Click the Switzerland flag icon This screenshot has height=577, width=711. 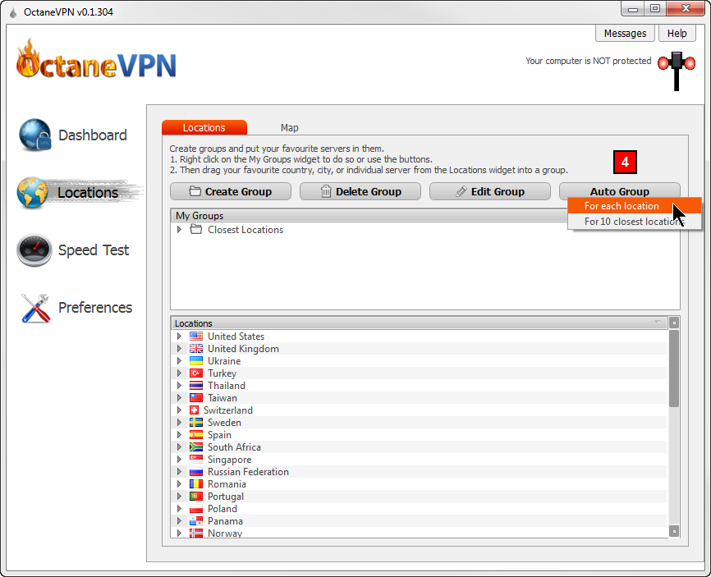point(194,410)
